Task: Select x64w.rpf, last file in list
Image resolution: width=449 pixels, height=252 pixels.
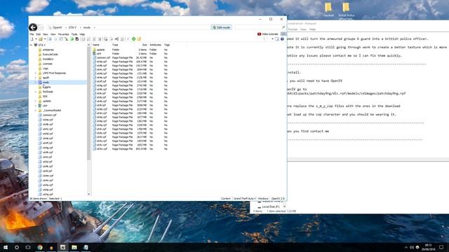Action: coord(102,149)
